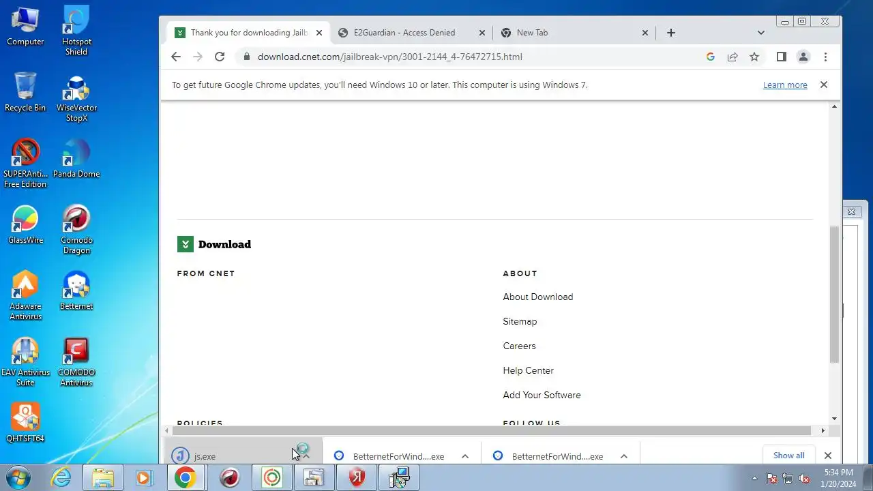Expand second BetternetForWind....exe options arrow

(624, 456)
